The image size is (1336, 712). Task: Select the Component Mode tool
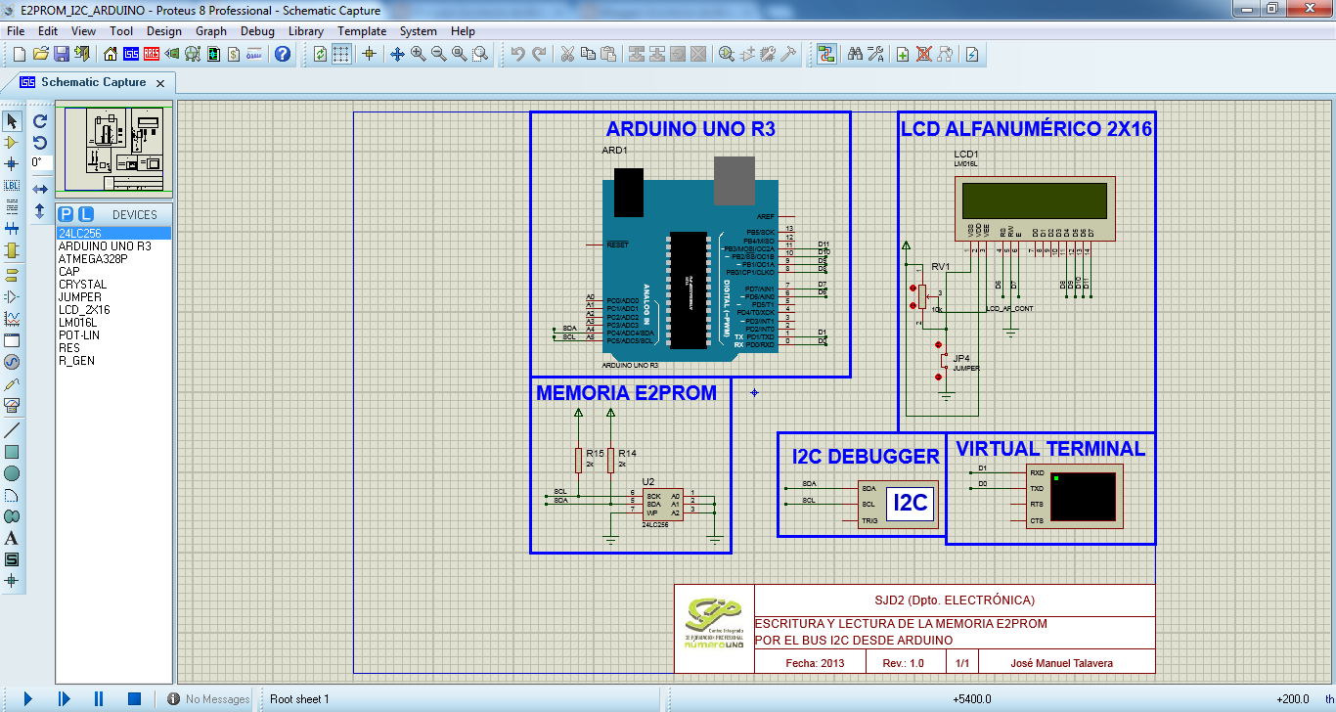tap(13, 143)
